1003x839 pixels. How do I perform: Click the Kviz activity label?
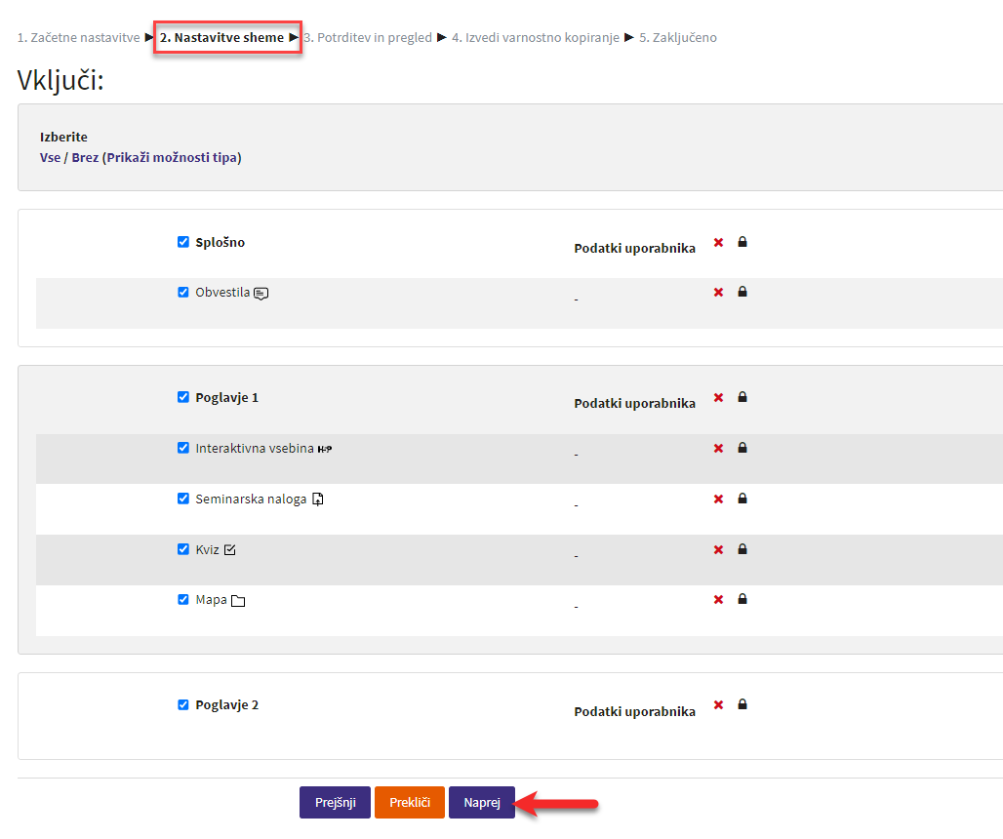(x=207, y=550)
